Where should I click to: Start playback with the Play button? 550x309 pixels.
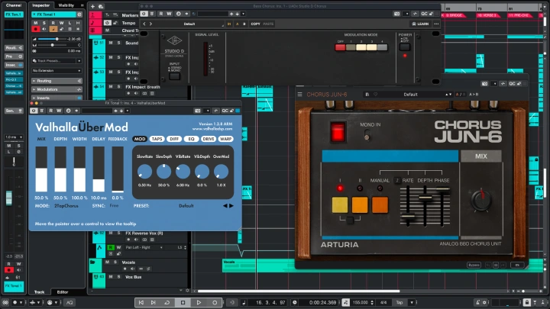point(199,302)
